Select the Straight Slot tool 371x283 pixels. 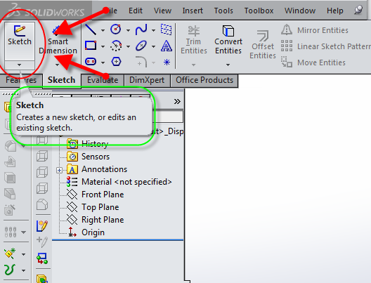[91, 62]
